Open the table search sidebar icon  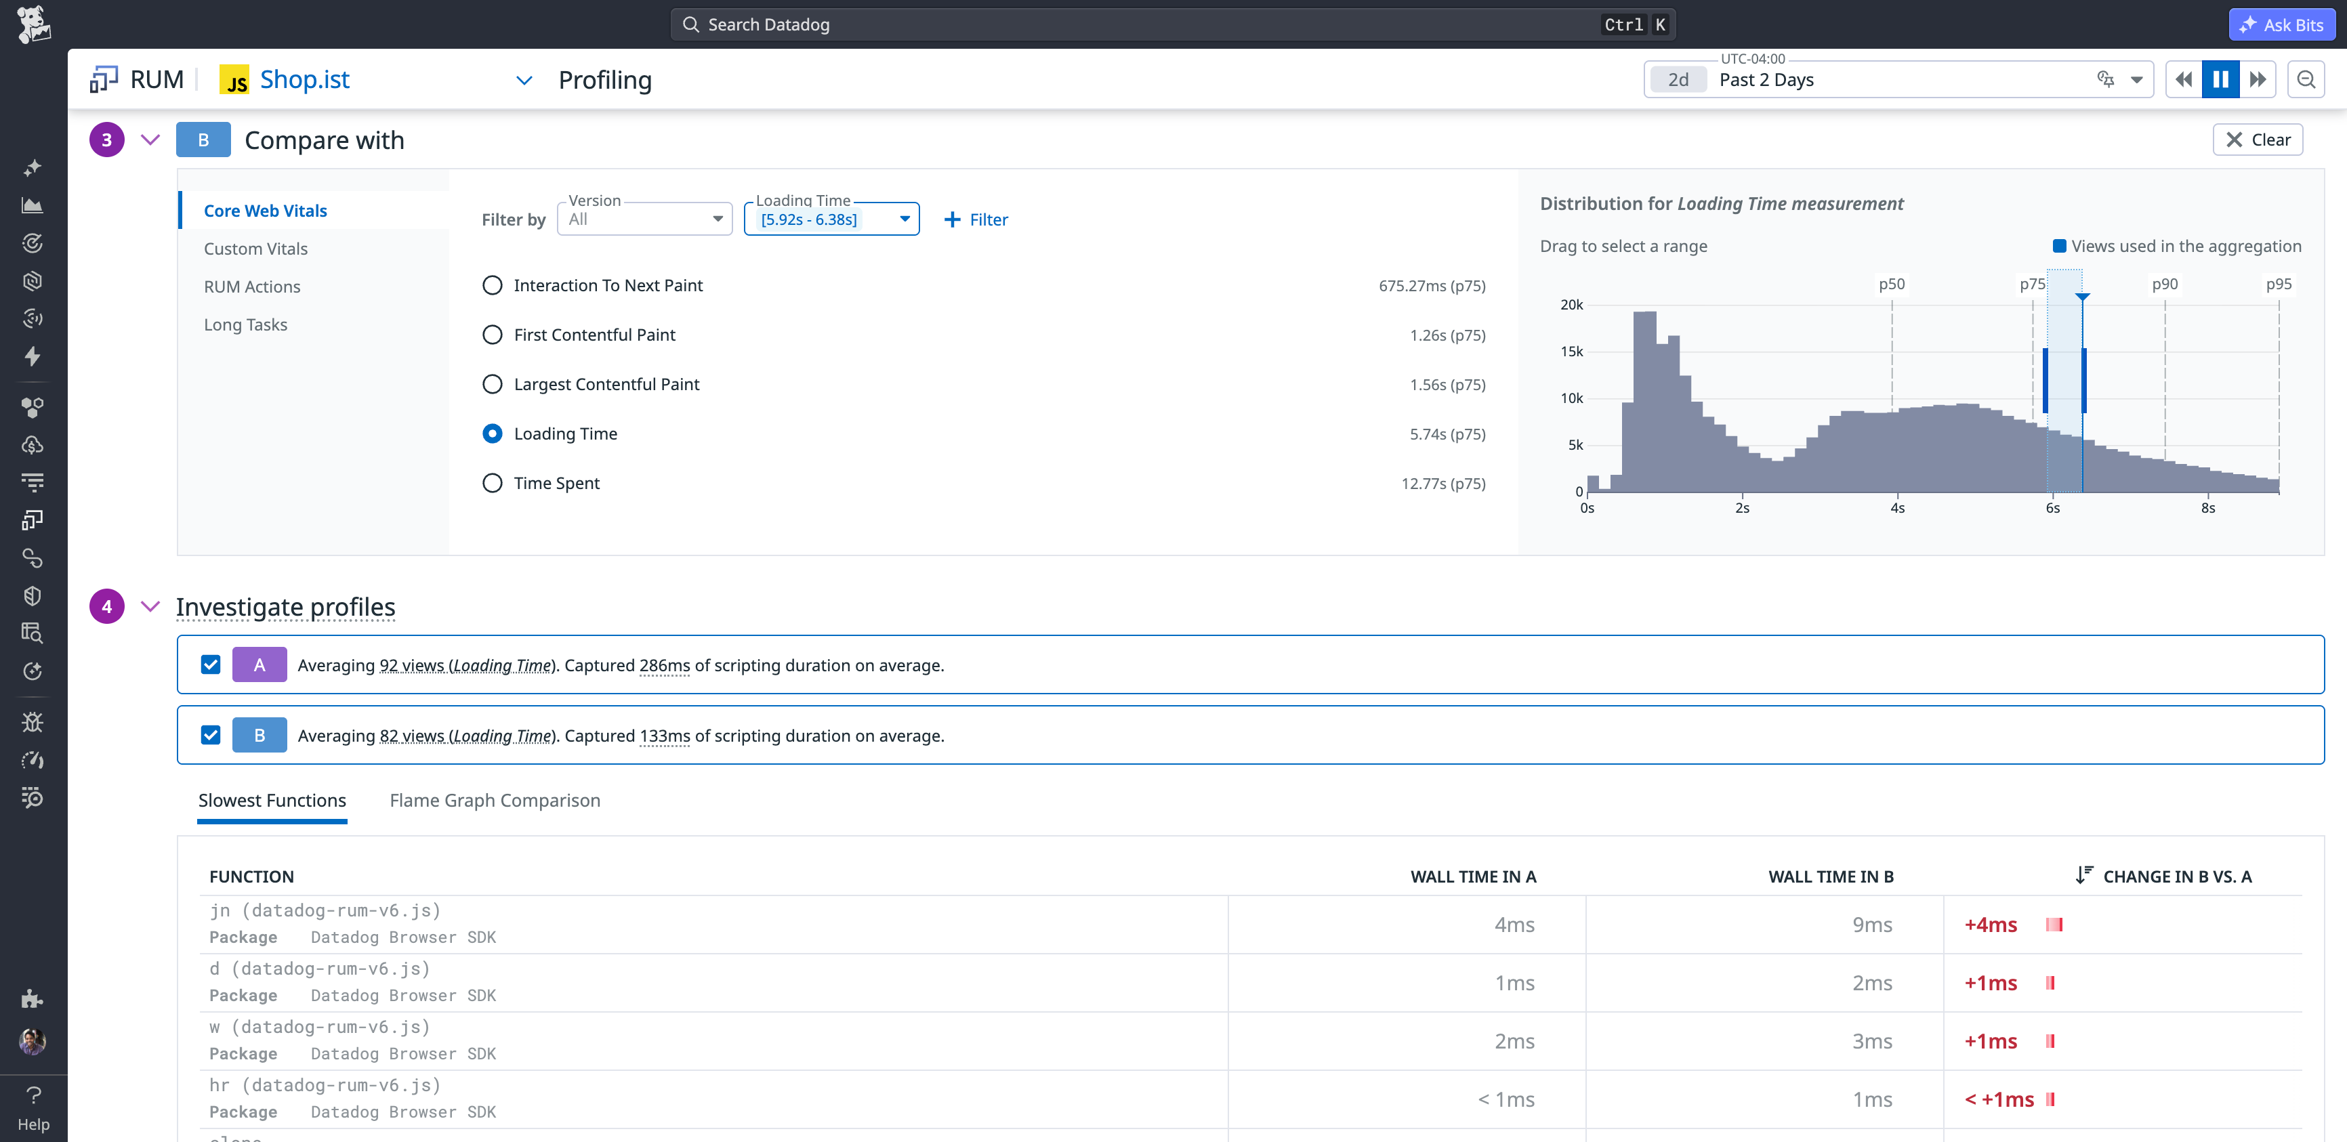33,633
